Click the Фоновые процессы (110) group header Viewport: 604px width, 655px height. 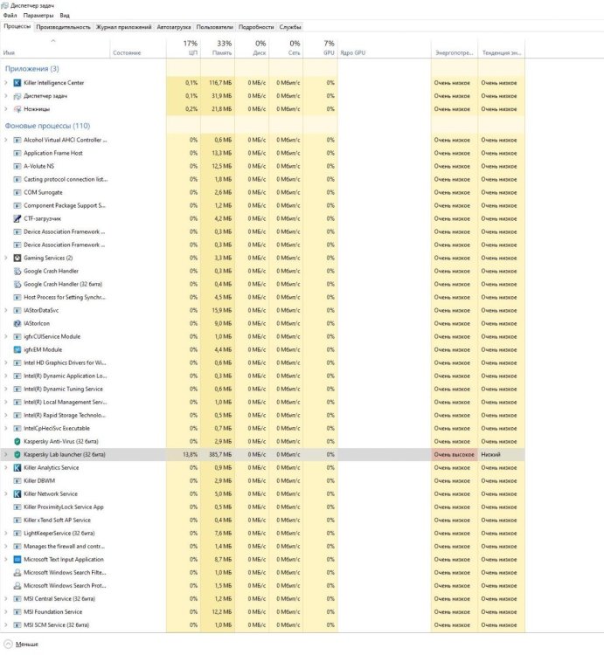47,126
